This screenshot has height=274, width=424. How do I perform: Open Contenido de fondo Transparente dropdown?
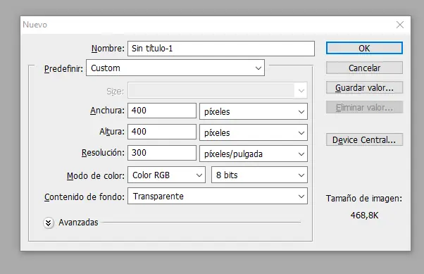(218, 196)
